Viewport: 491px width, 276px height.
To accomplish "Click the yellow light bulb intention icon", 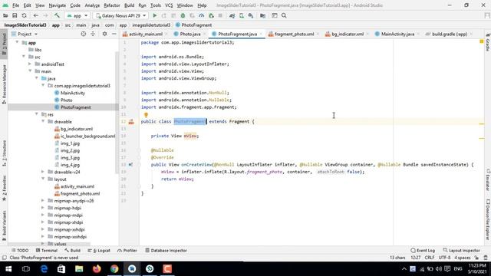I will 146,115.
